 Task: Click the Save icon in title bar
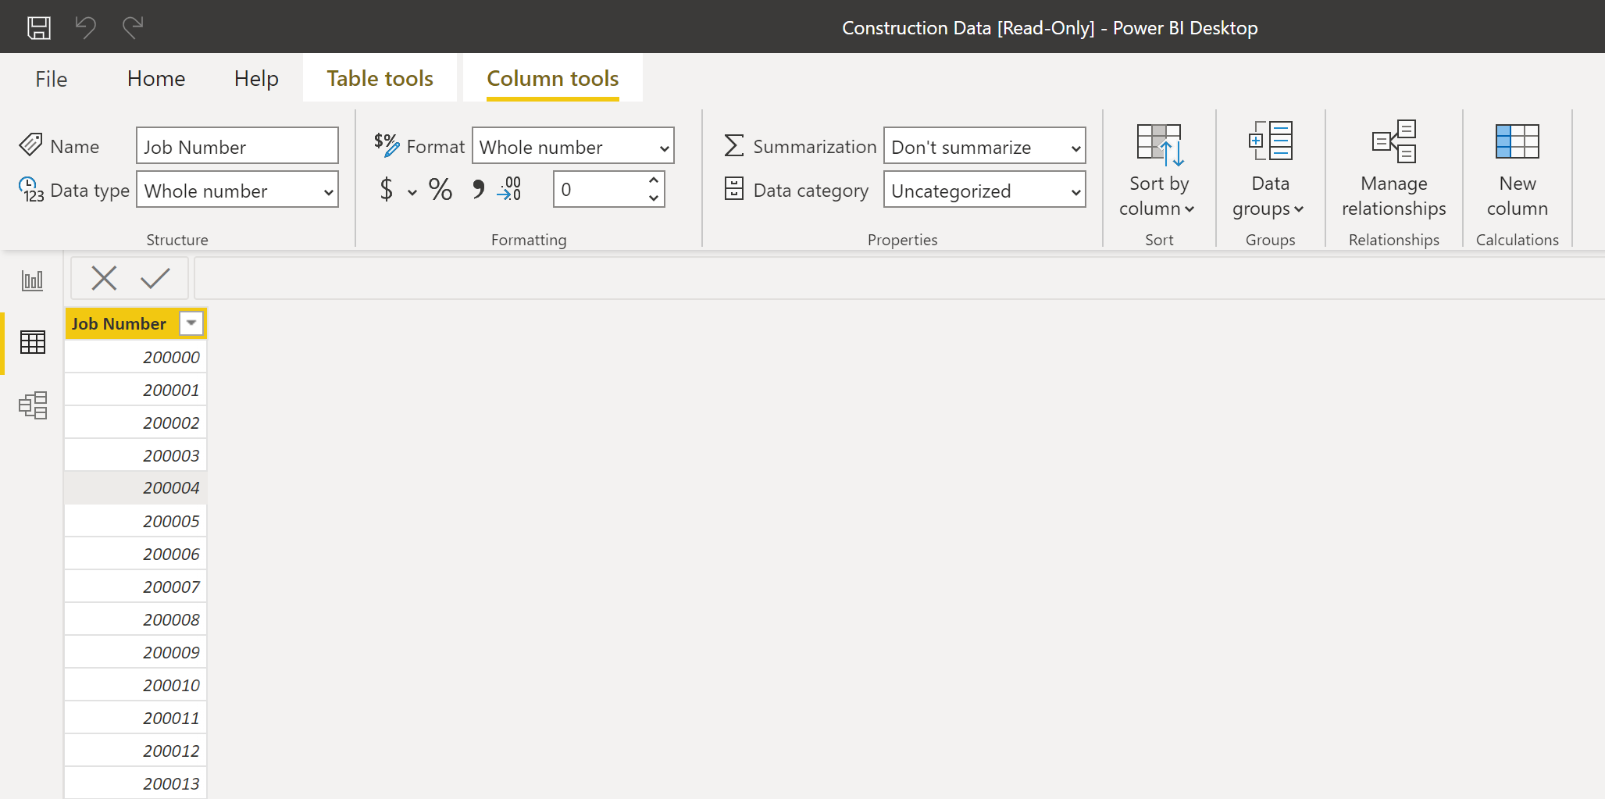click(x=39, y=28)
